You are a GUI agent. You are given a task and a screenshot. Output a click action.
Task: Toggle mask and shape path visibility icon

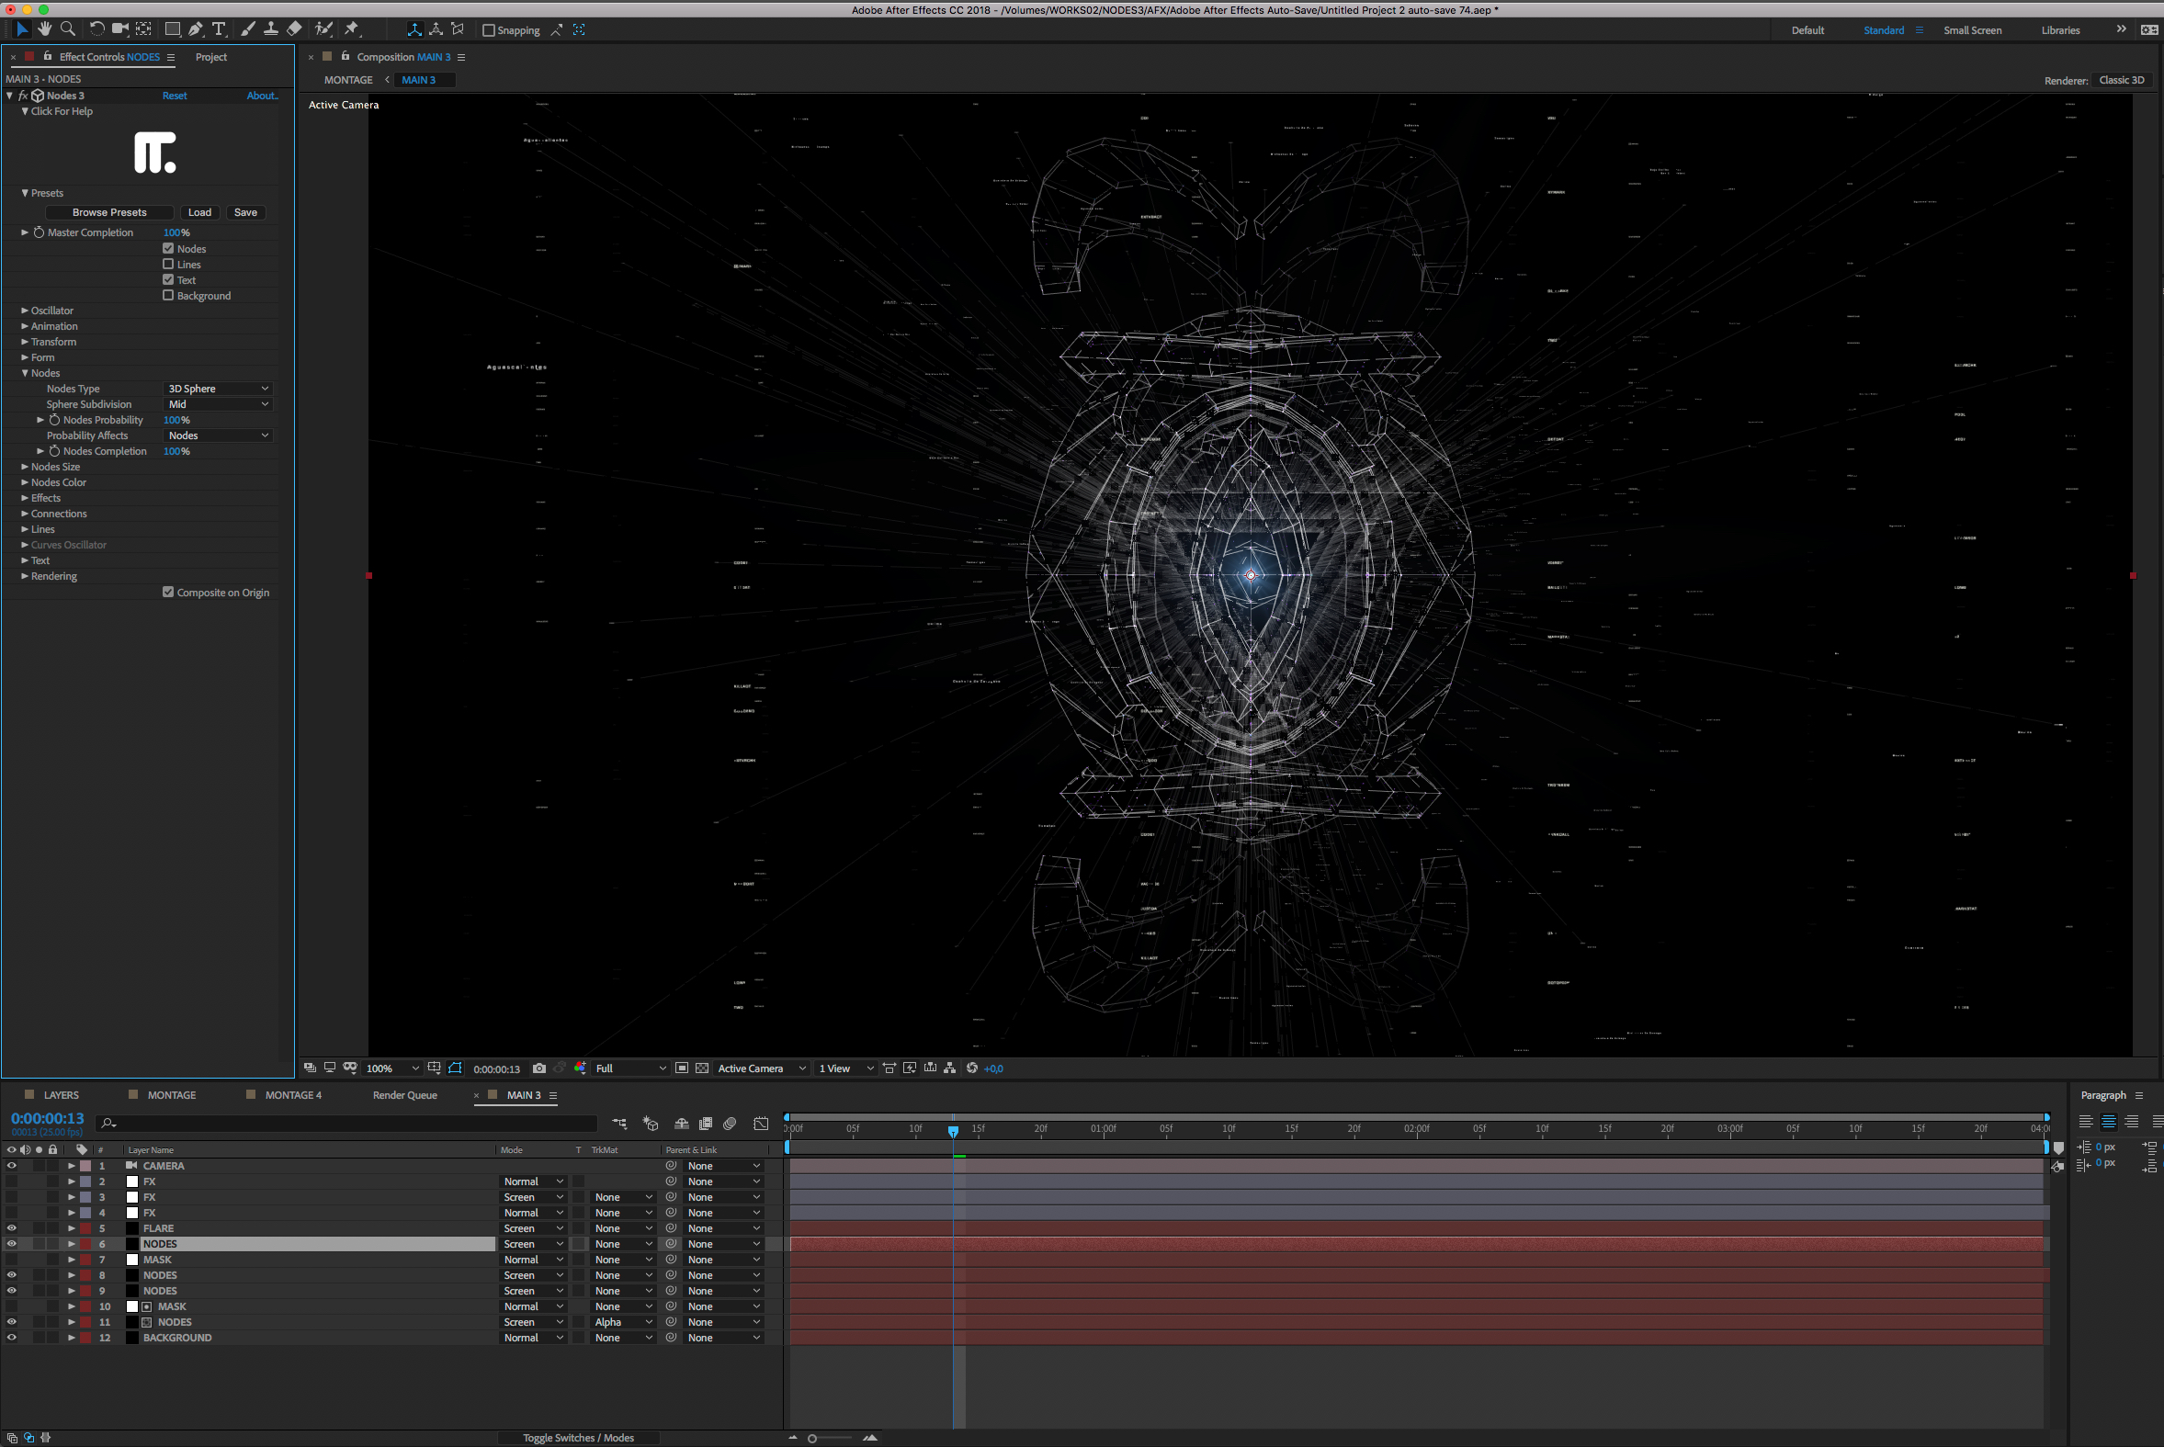coord(455,1068)
